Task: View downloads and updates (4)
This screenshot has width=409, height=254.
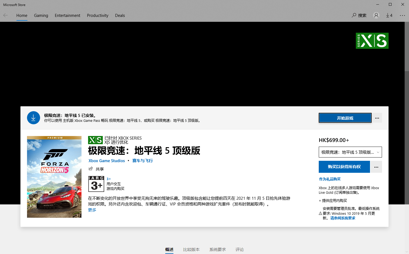Action: (x=389, y=15)
